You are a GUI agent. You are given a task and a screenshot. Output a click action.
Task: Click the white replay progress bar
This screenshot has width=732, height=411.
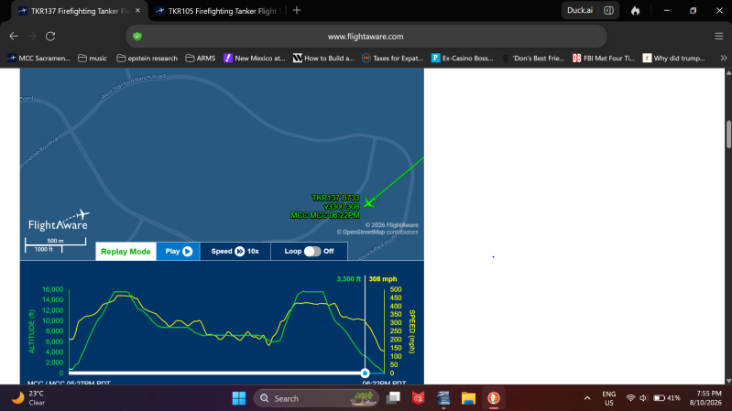pyautogui.click(x=216, y=373)
